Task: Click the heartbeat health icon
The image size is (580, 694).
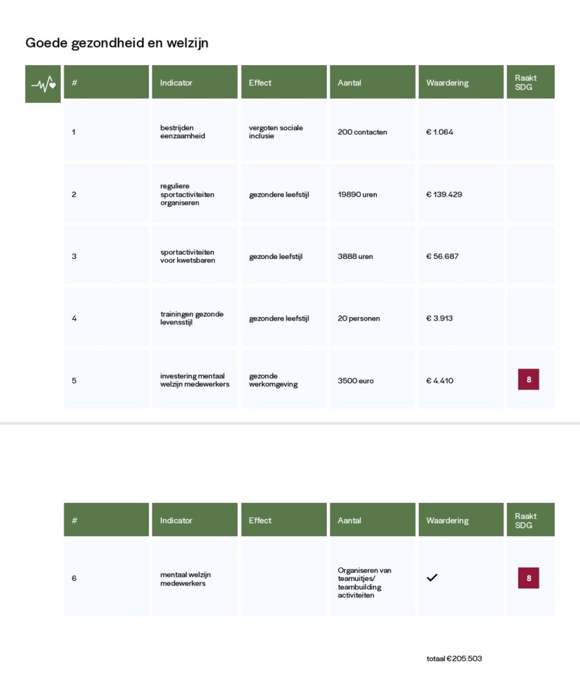Action: click(43, 84)
